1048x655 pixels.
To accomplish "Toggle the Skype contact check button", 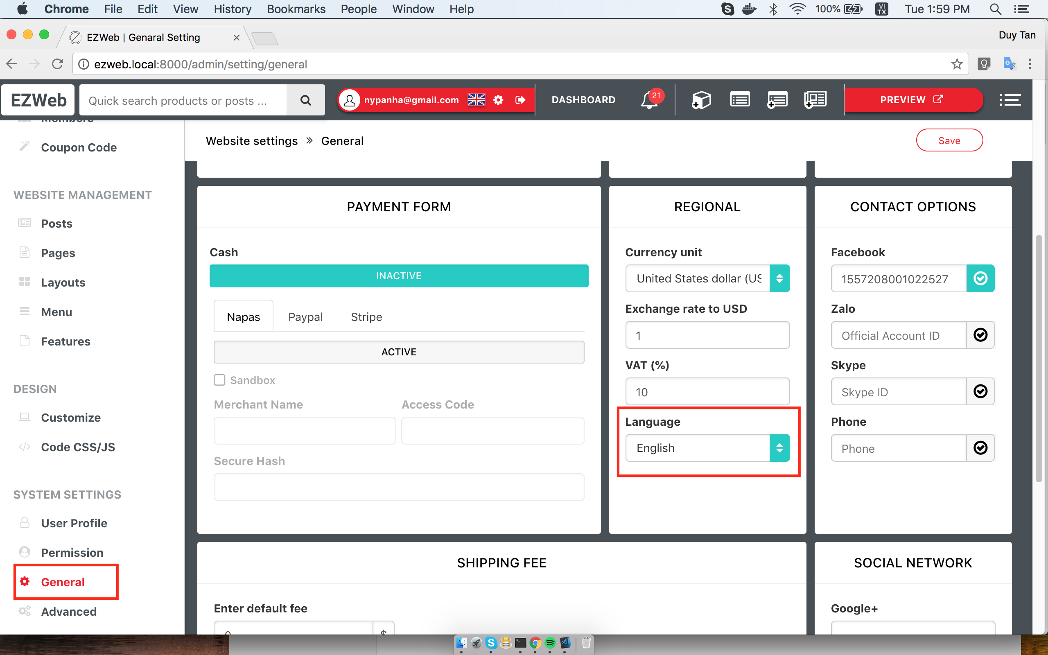I will pos(980,392).
